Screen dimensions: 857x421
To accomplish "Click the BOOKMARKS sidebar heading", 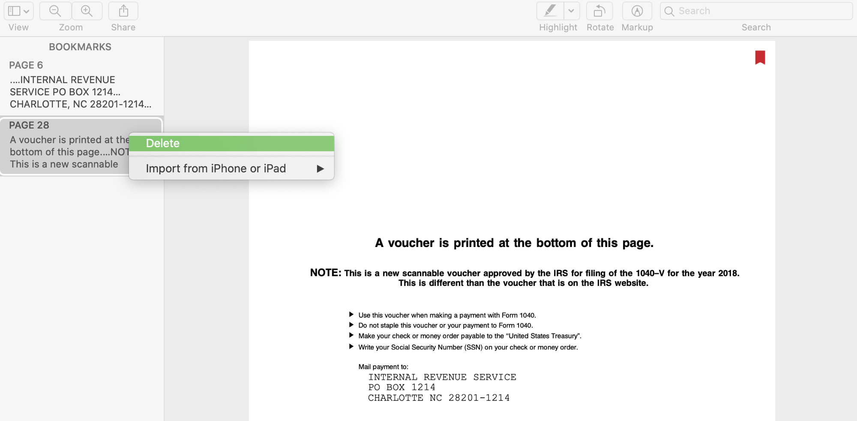I will tap(80, 47).
